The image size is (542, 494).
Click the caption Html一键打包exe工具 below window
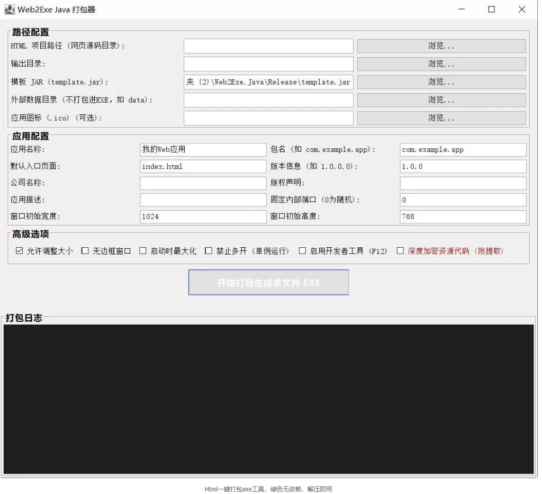point(268,489)
